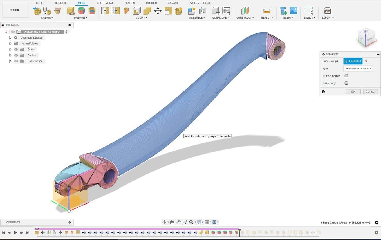
Task: Enable the Multiple Bodies checkbox
Action: tap(346, 76)
